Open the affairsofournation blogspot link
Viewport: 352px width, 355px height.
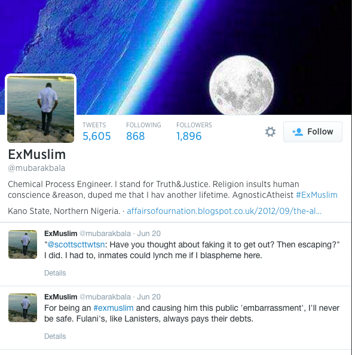point(224,211)
